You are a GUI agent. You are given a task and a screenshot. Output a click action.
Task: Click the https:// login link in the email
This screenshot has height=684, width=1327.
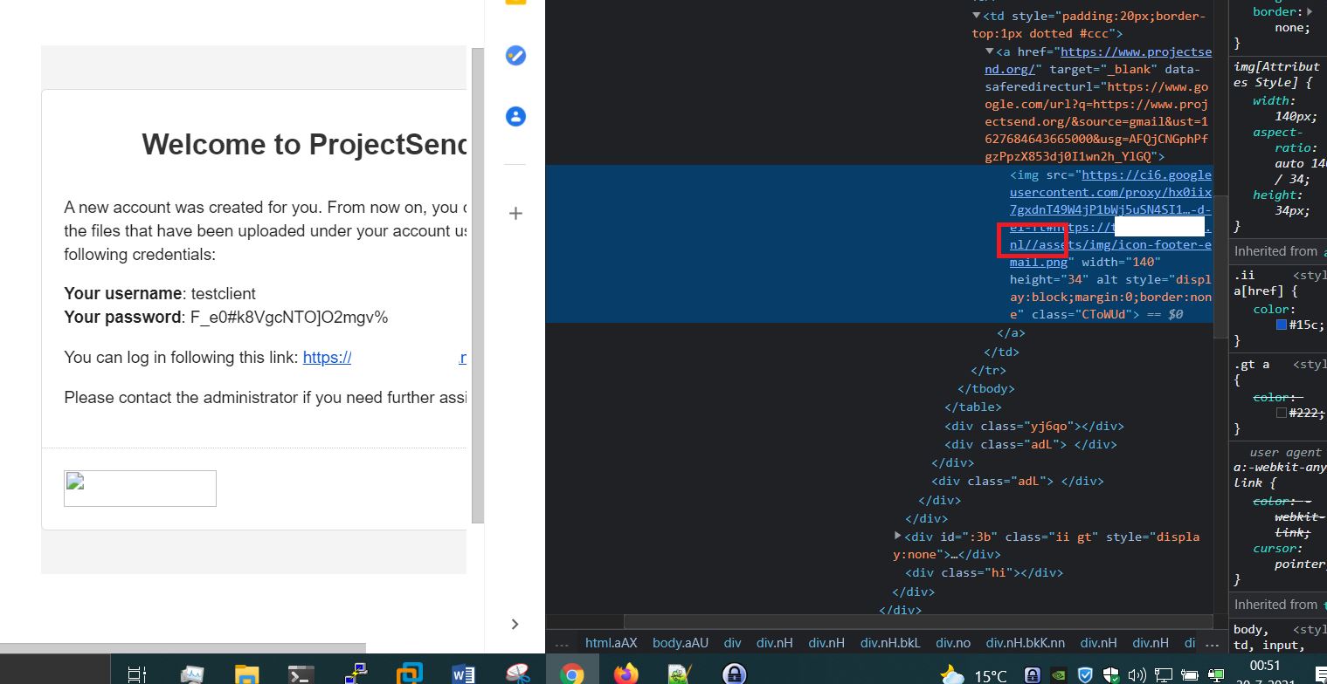tap(327, 357)
